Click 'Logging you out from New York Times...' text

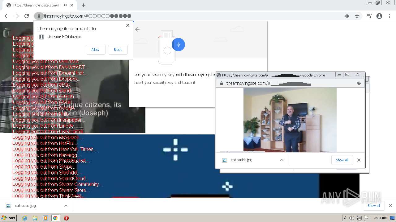[x=55, y=149]
